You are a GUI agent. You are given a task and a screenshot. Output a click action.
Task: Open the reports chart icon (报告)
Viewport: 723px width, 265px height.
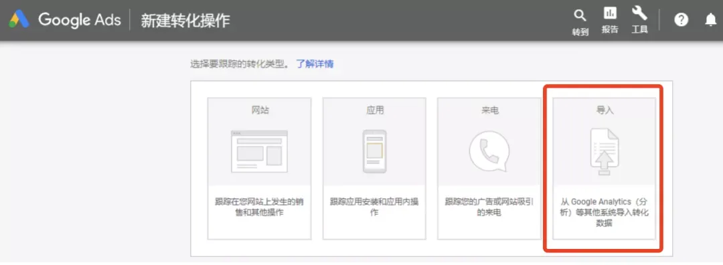pyautogui.click(x=610, y=13)
